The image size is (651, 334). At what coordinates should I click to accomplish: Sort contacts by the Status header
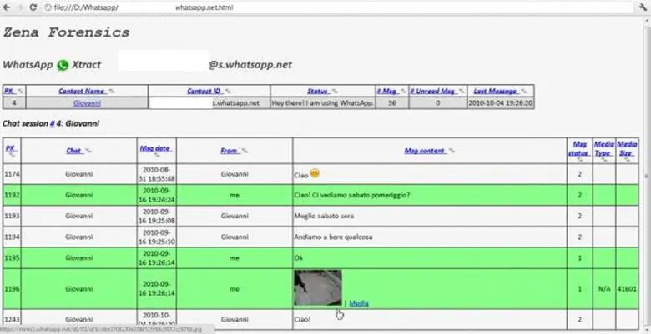(317, 91)
